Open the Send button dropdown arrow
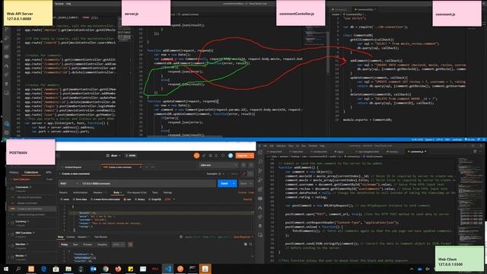Image resolution: width=487 pixels, height=274 pixels. (x=234, y=183)
